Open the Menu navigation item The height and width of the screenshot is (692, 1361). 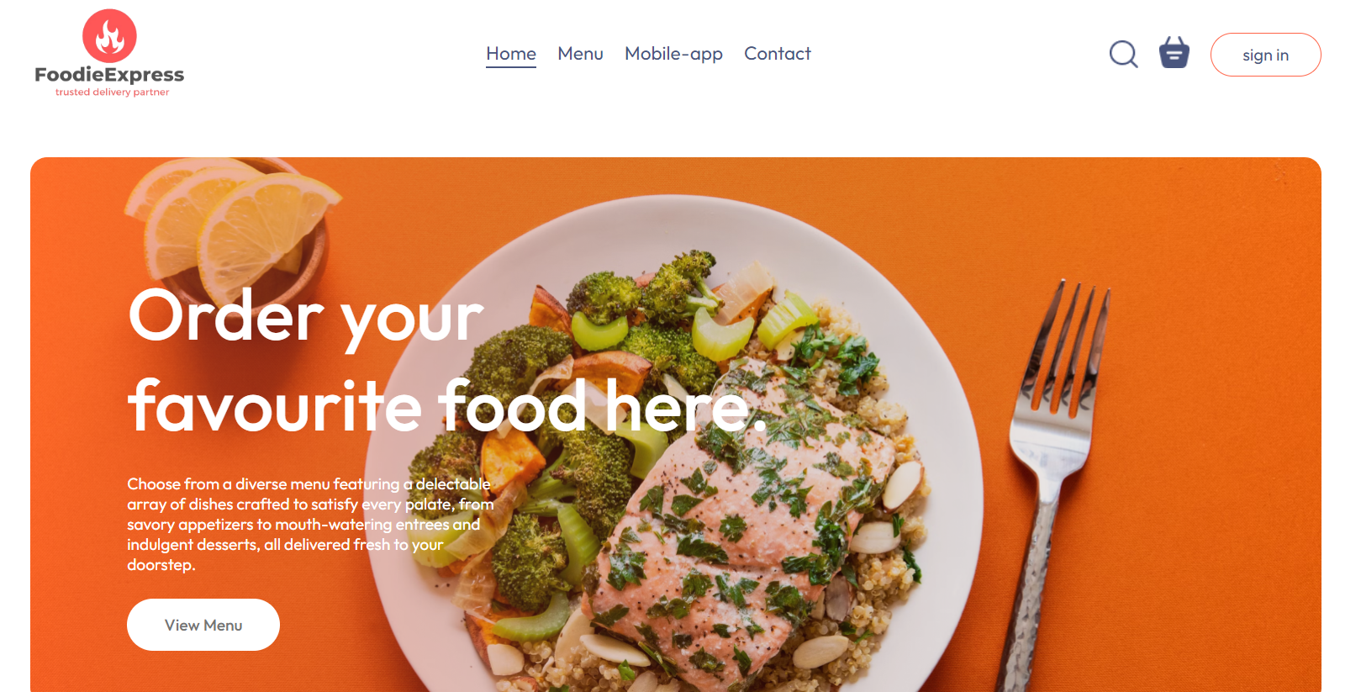click(x=580, y=54)
